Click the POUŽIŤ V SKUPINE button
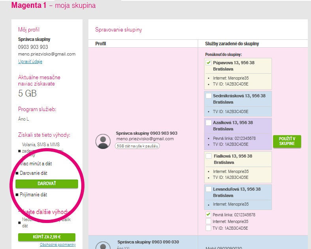This screenshot has height=249, width=311. coord(287,141)
